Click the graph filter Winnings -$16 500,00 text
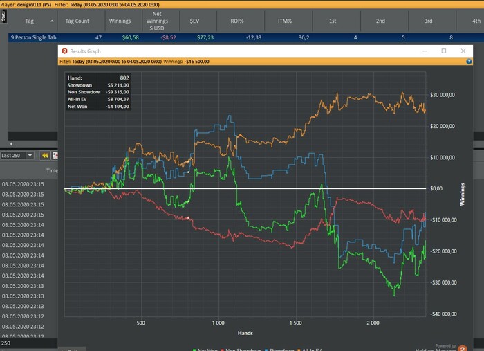Screen dimensions: 484x351 click(x=186, y=62)
